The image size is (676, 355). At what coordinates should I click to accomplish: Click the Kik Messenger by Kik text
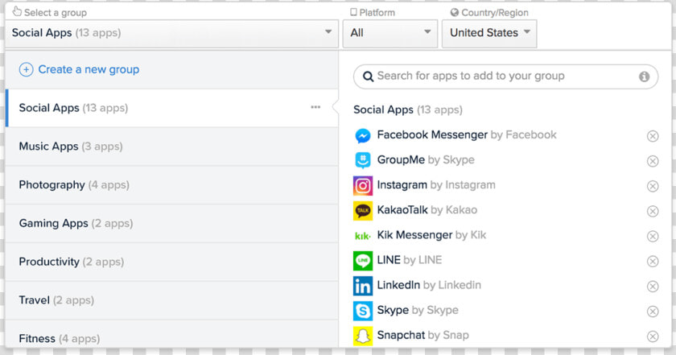(431, 235)
